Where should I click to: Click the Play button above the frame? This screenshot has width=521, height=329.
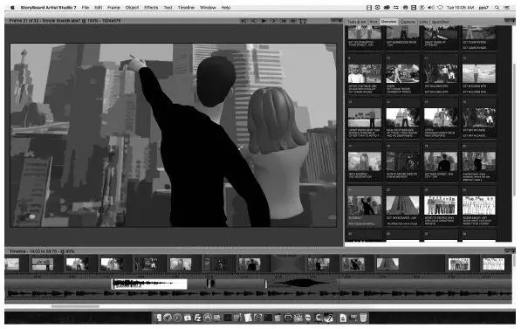pos(264,21)
